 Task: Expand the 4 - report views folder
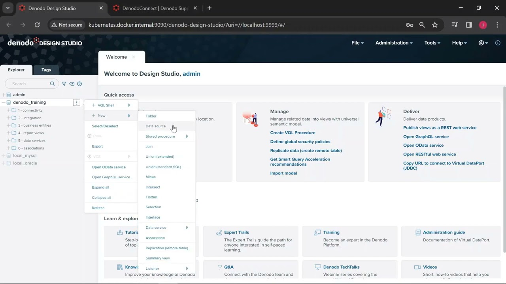[x=8, y=133]
